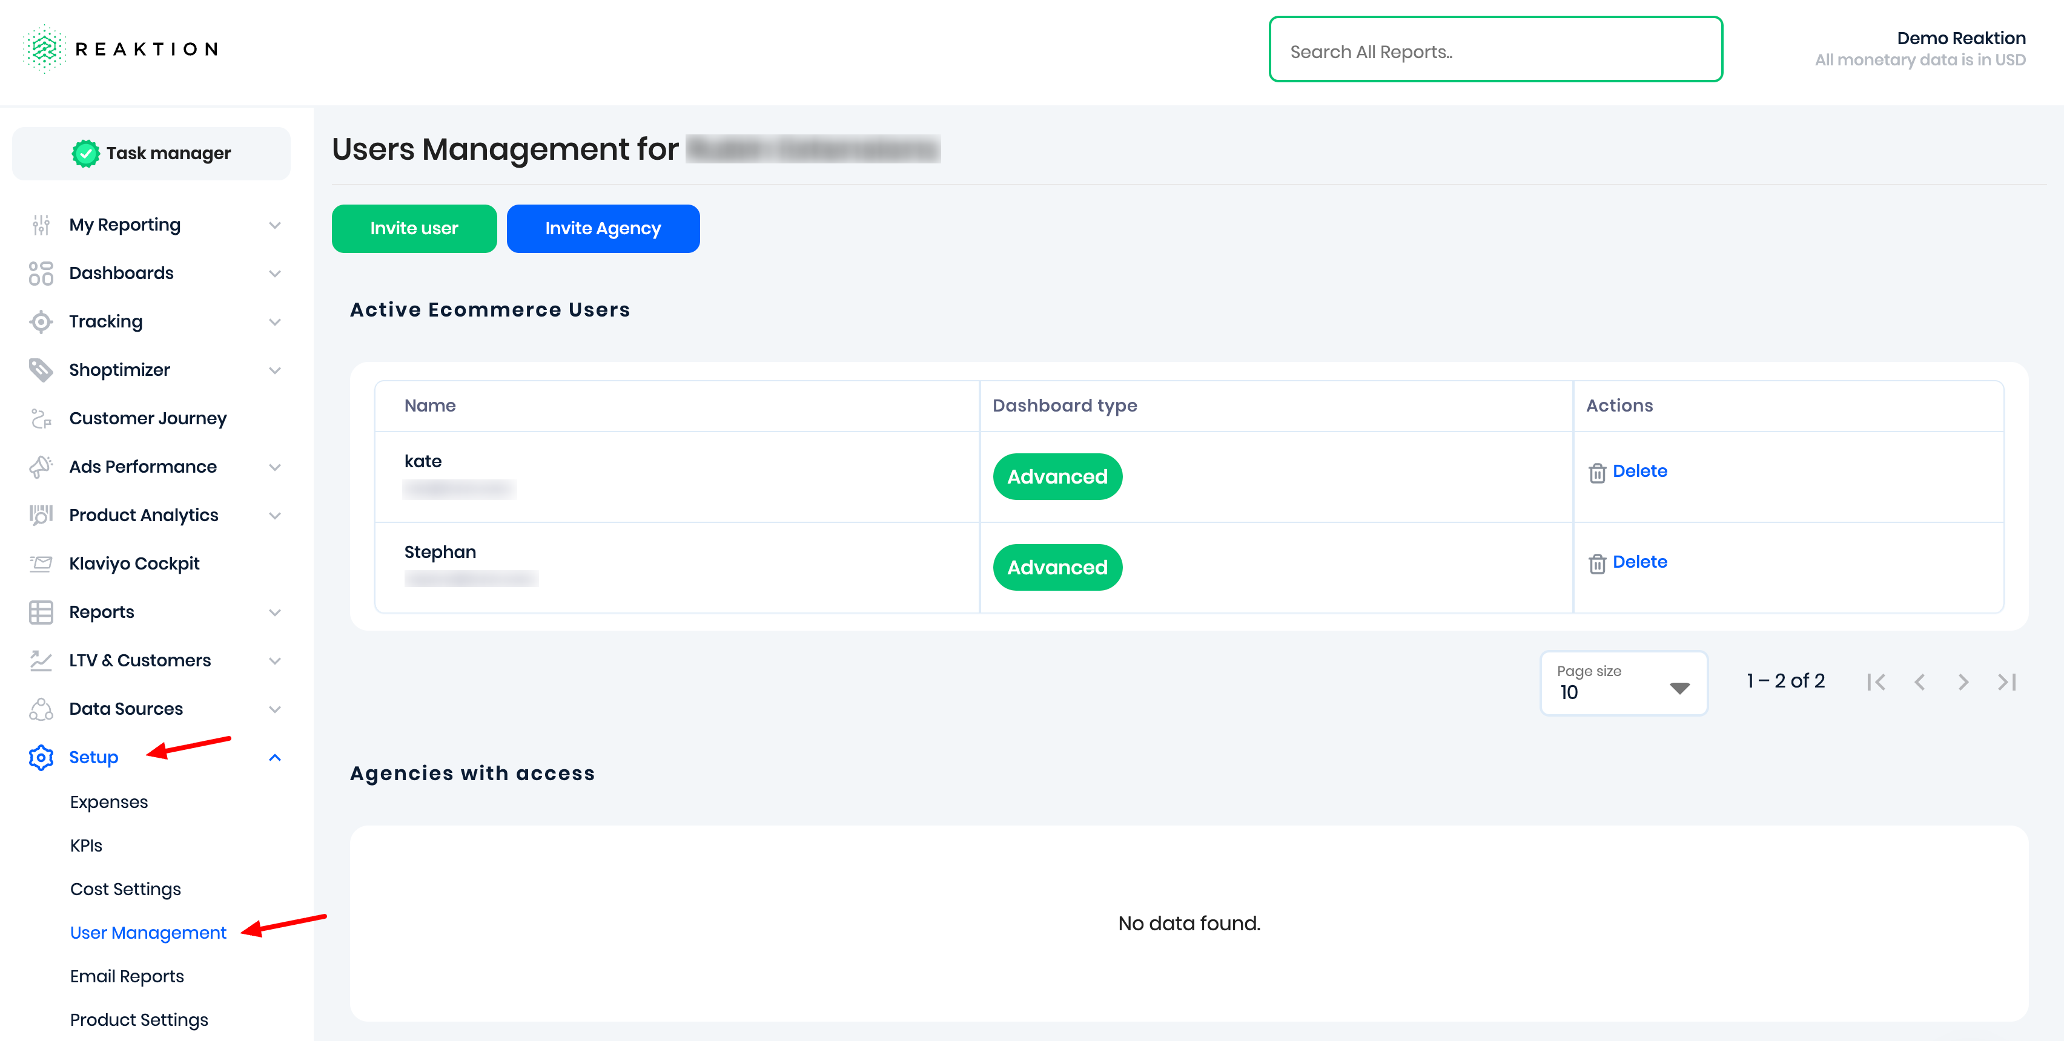Viewport: 2064px width, 1041px height.
Task: Click the Data Sources icon
Action: tap(41, 709)
